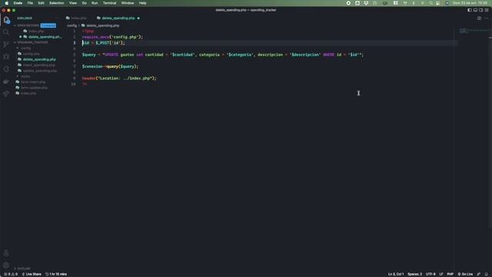Image resolution: width=492 pixels, height=277 pixels.
Task: Open form-update.php in the file tree
Action: [32, 88]
